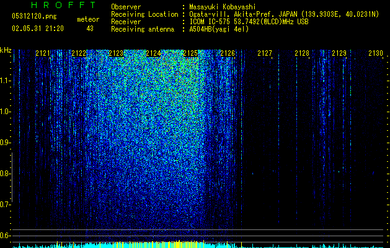The height and width of the screenshot is (248, 390).
Task: Click observer name Masayuki Kobayashi
Action: pos(223,7)
